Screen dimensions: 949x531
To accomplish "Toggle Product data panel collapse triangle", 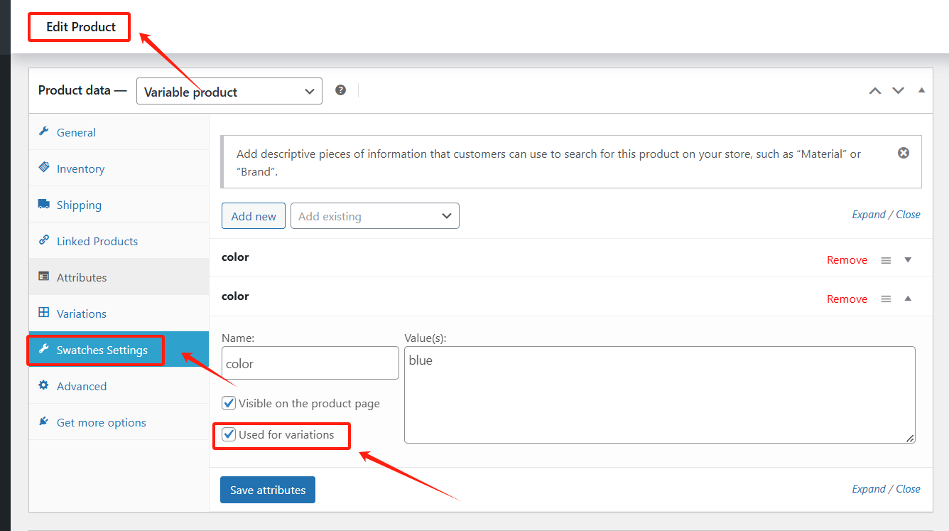I will (x=921, y=90).
